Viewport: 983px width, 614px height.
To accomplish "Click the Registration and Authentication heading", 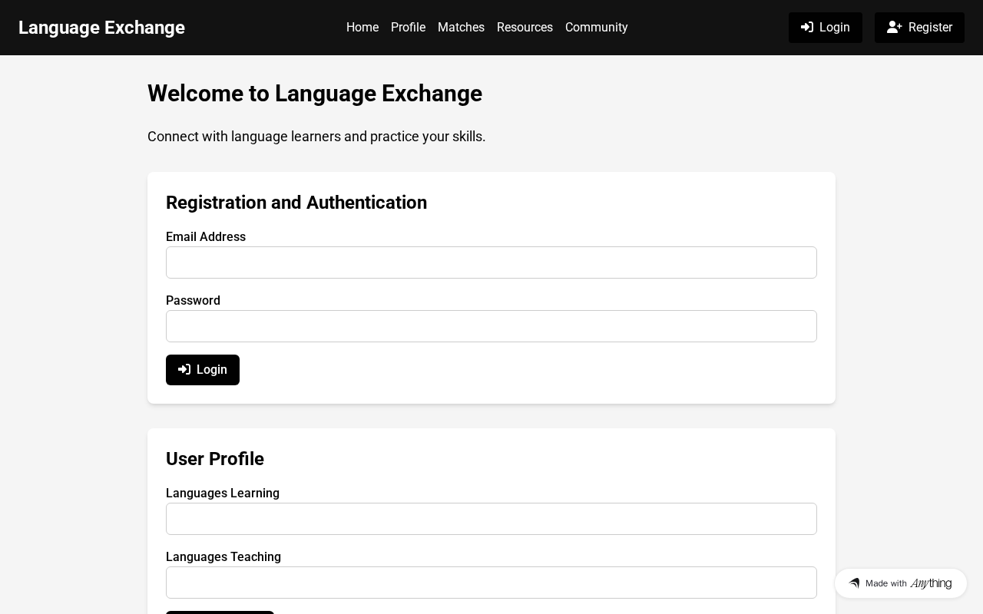I will [296, 203].
